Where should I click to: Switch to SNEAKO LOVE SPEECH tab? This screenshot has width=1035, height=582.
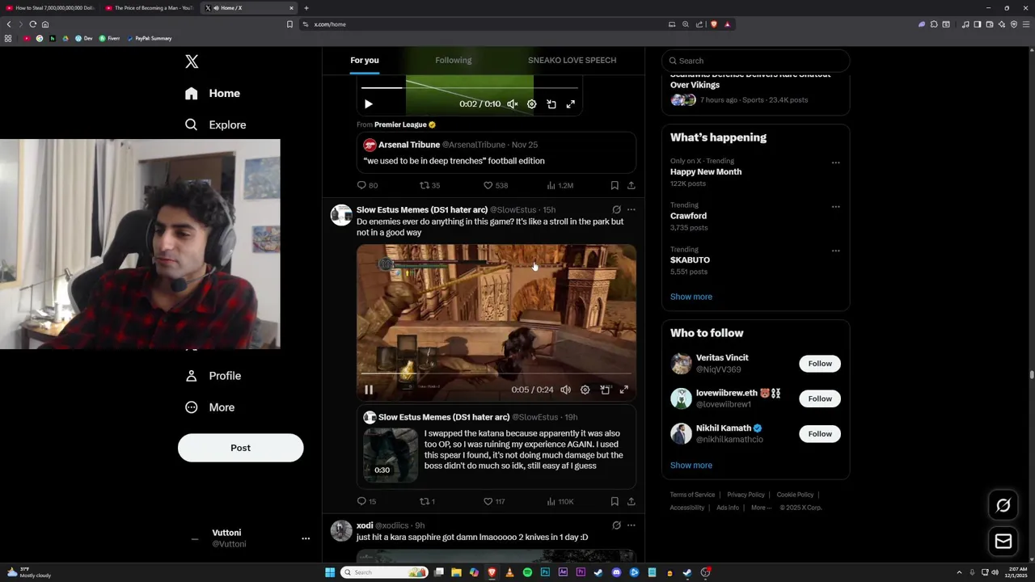click(x=572, y=61)
